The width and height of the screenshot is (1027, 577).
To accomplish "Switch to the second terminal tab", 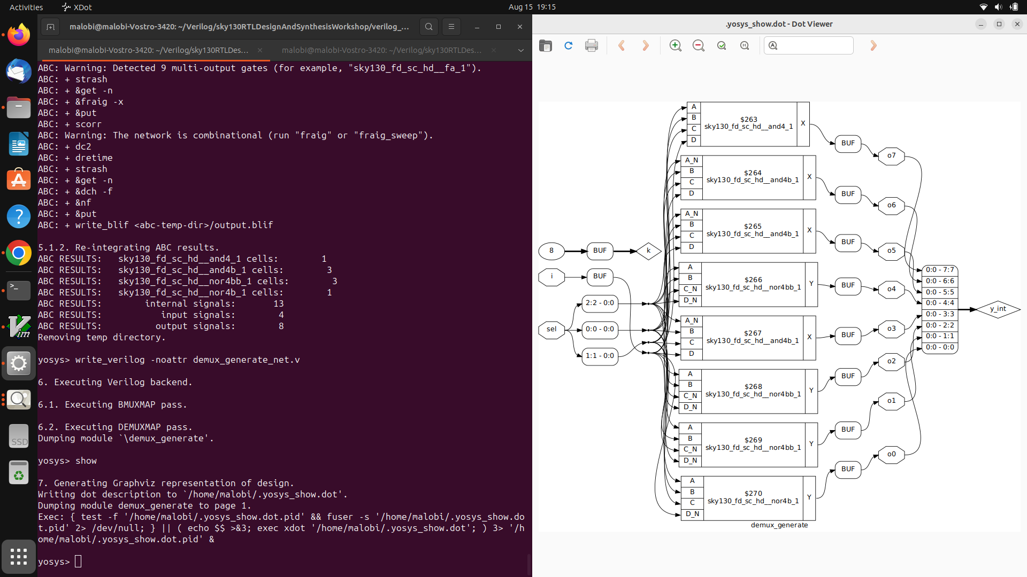I will (381, 50).
